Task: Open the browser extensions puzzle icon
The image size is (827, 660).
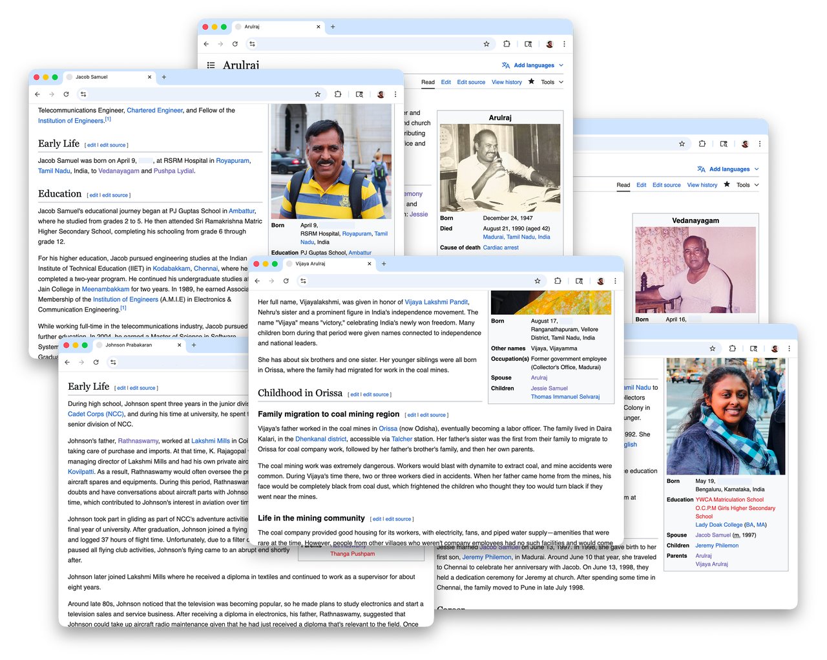Action: pos(507,44)
